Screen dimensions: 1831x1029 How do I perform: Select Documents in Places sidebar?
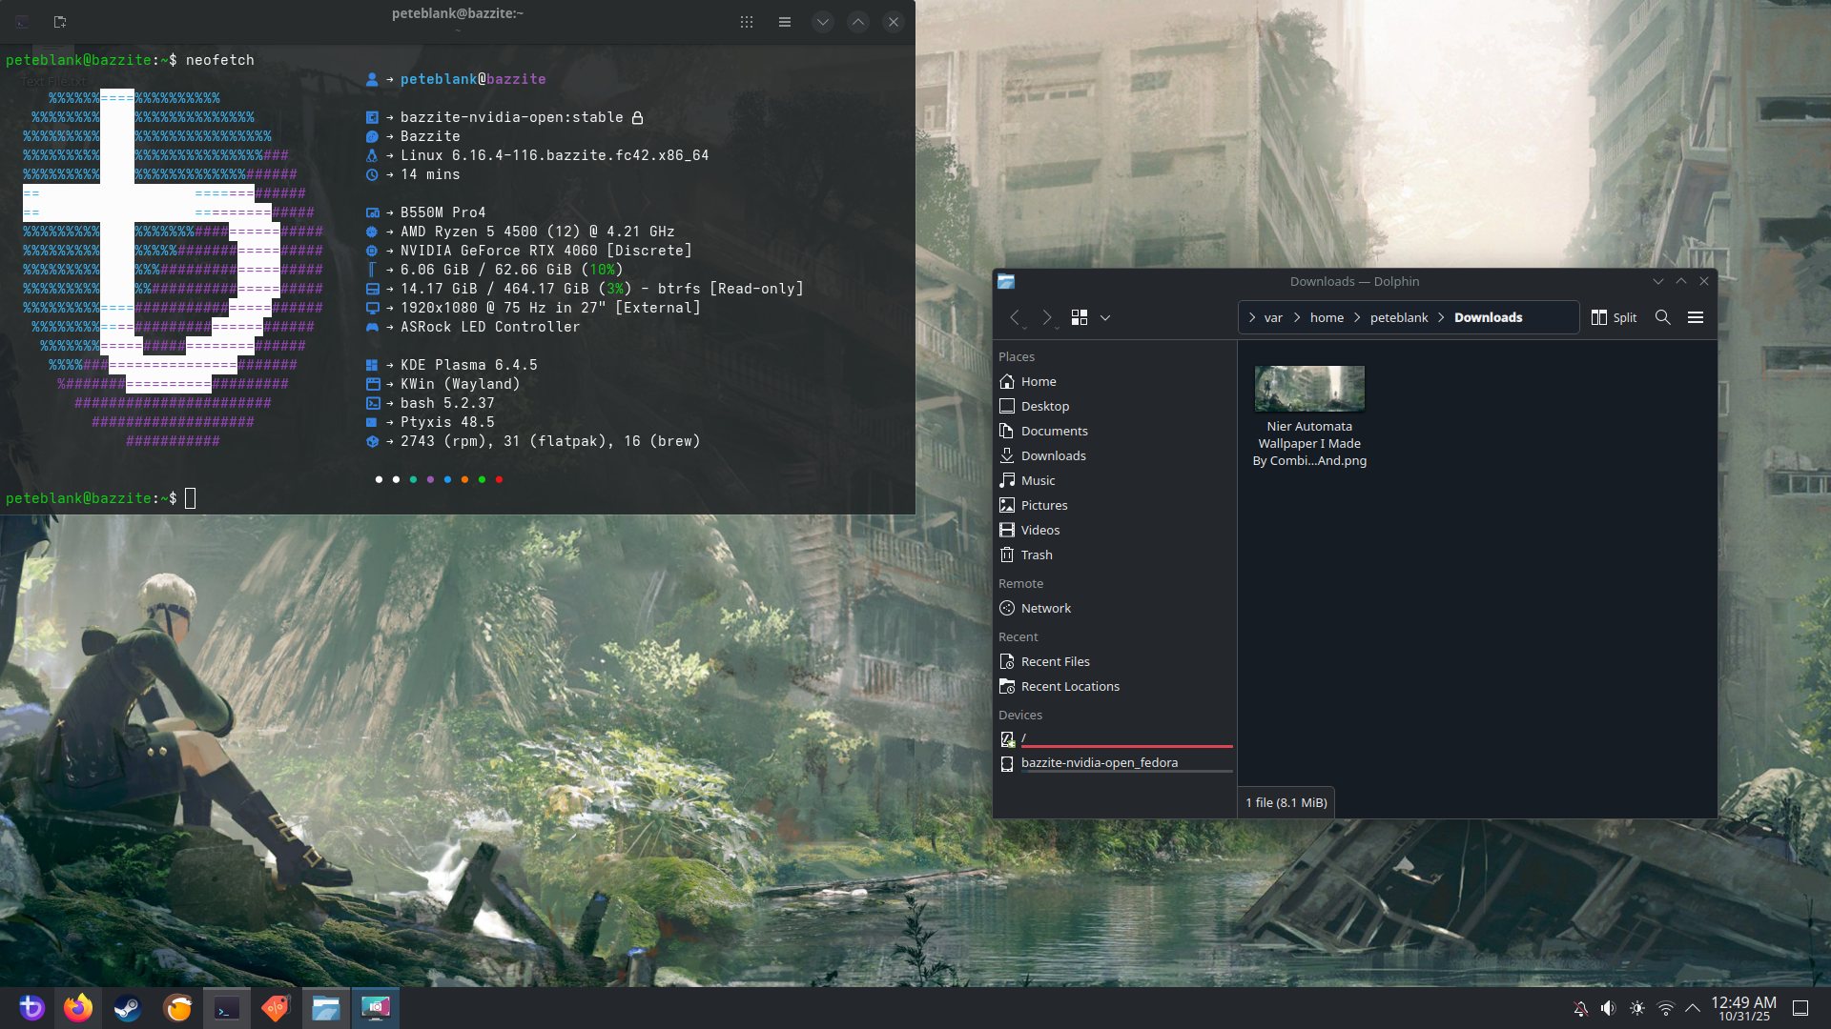click(x=1054, y=431)
